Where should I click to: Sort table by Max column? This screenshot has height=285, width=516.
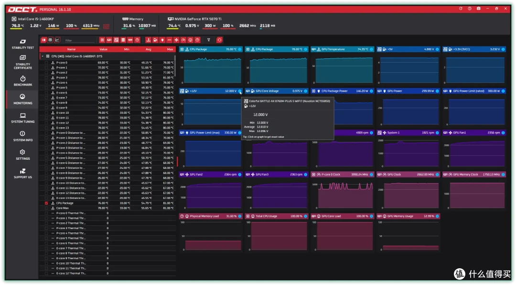(x=170, y=49)
